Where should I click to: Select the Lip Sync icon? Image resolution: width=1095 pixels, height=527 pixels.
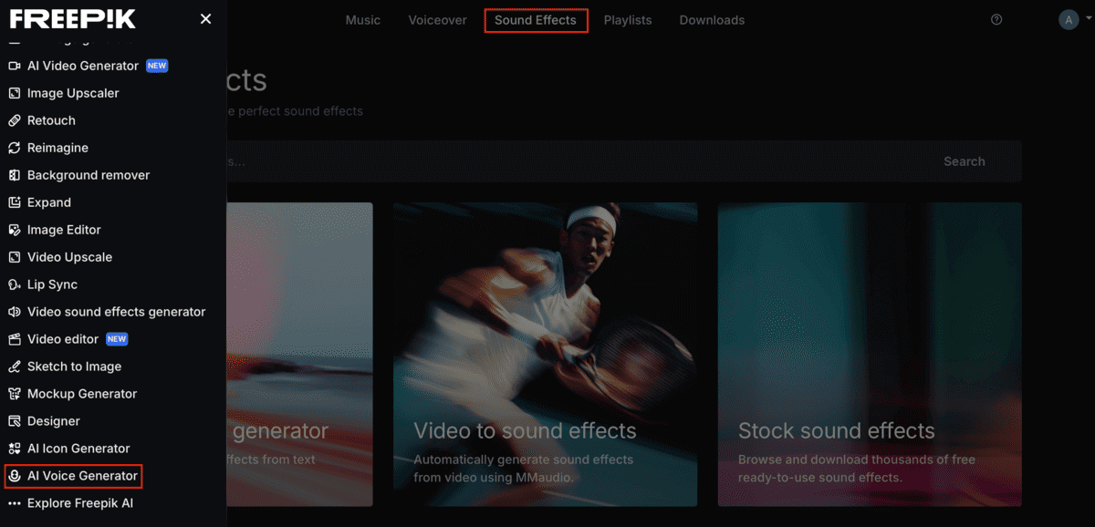click(x=14, y=284)
